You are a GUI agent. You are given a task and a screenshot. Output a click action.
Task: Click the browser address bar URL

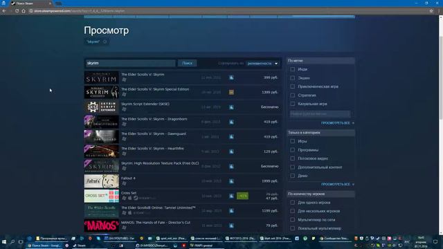tap(79, 11)
